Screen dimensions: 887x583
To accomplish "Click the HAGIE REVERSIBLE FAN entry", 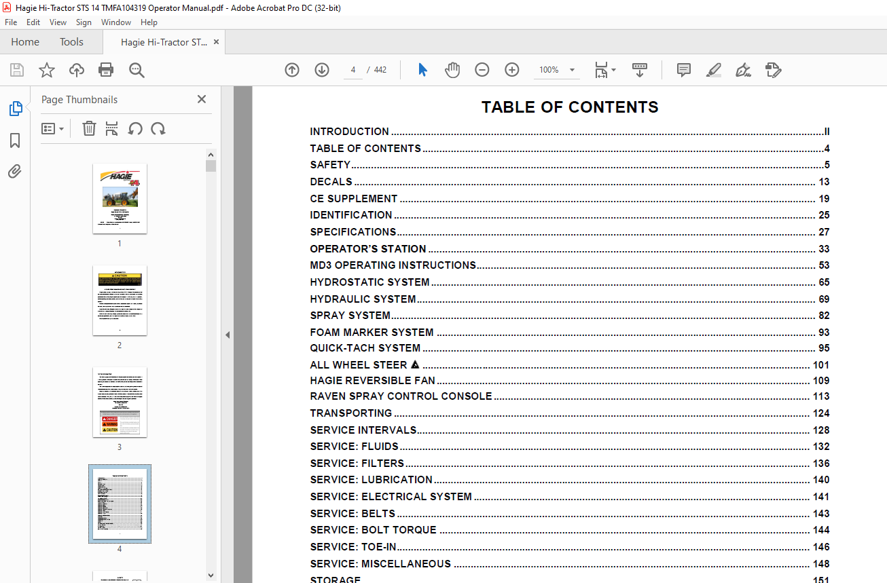I will point(570,381).
